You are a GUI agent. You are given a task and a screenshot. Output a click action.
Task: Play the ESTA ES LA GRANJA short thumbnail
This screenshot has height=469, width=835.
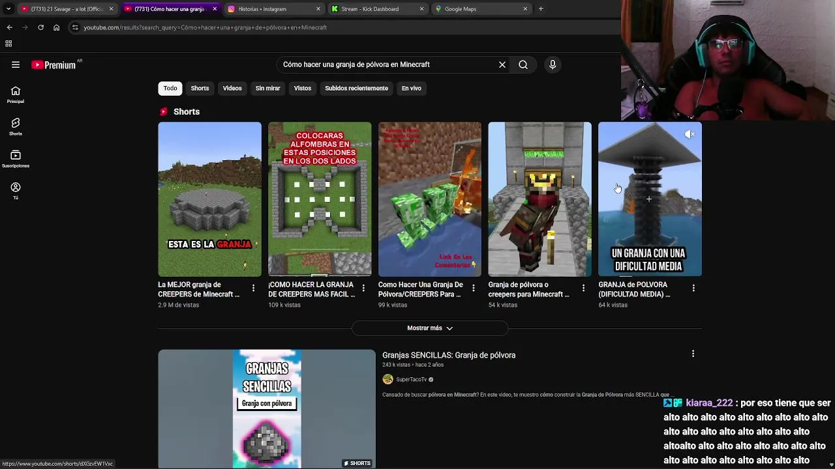(x=209, y=199)
